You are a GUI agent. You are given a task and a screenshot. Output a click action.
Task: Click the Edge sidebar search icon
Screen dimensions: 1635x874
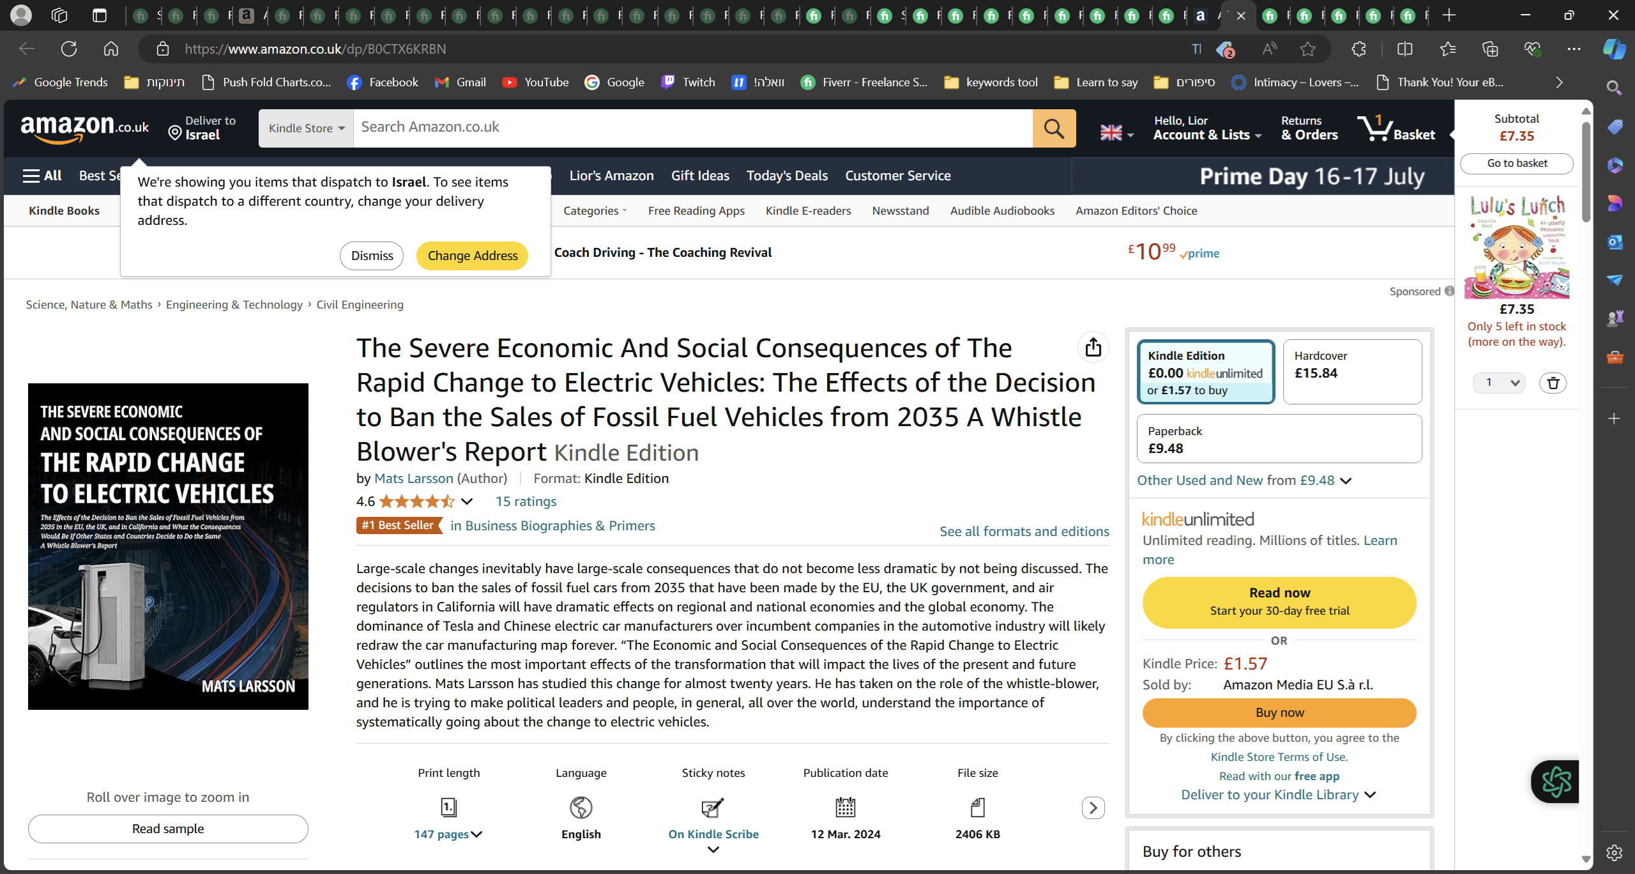(1614, 88)
